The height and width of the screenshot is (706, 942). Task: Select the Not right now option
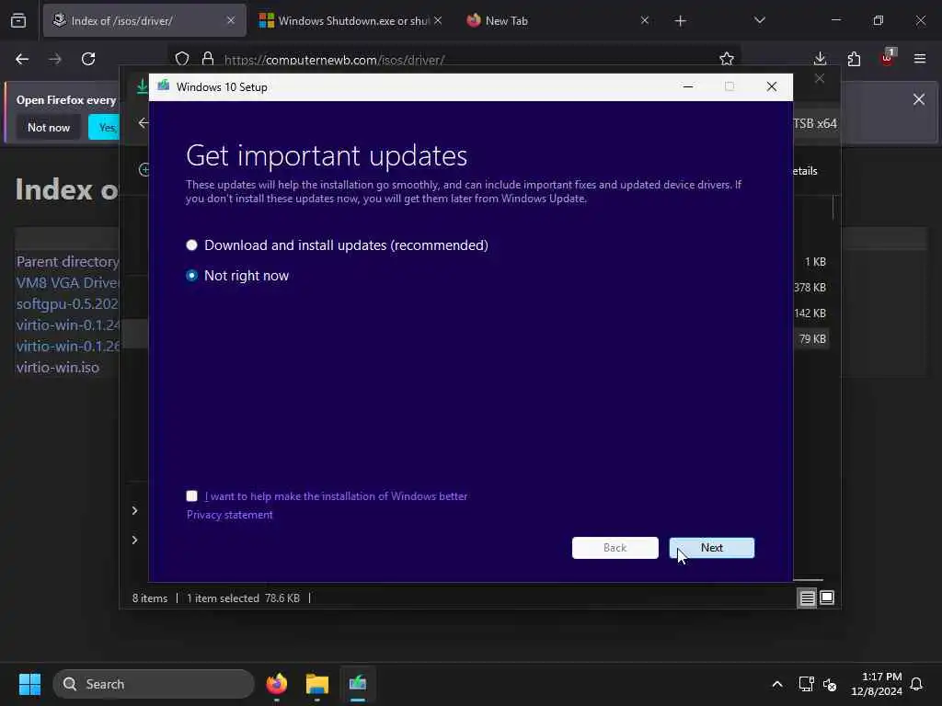pos(191,276)
